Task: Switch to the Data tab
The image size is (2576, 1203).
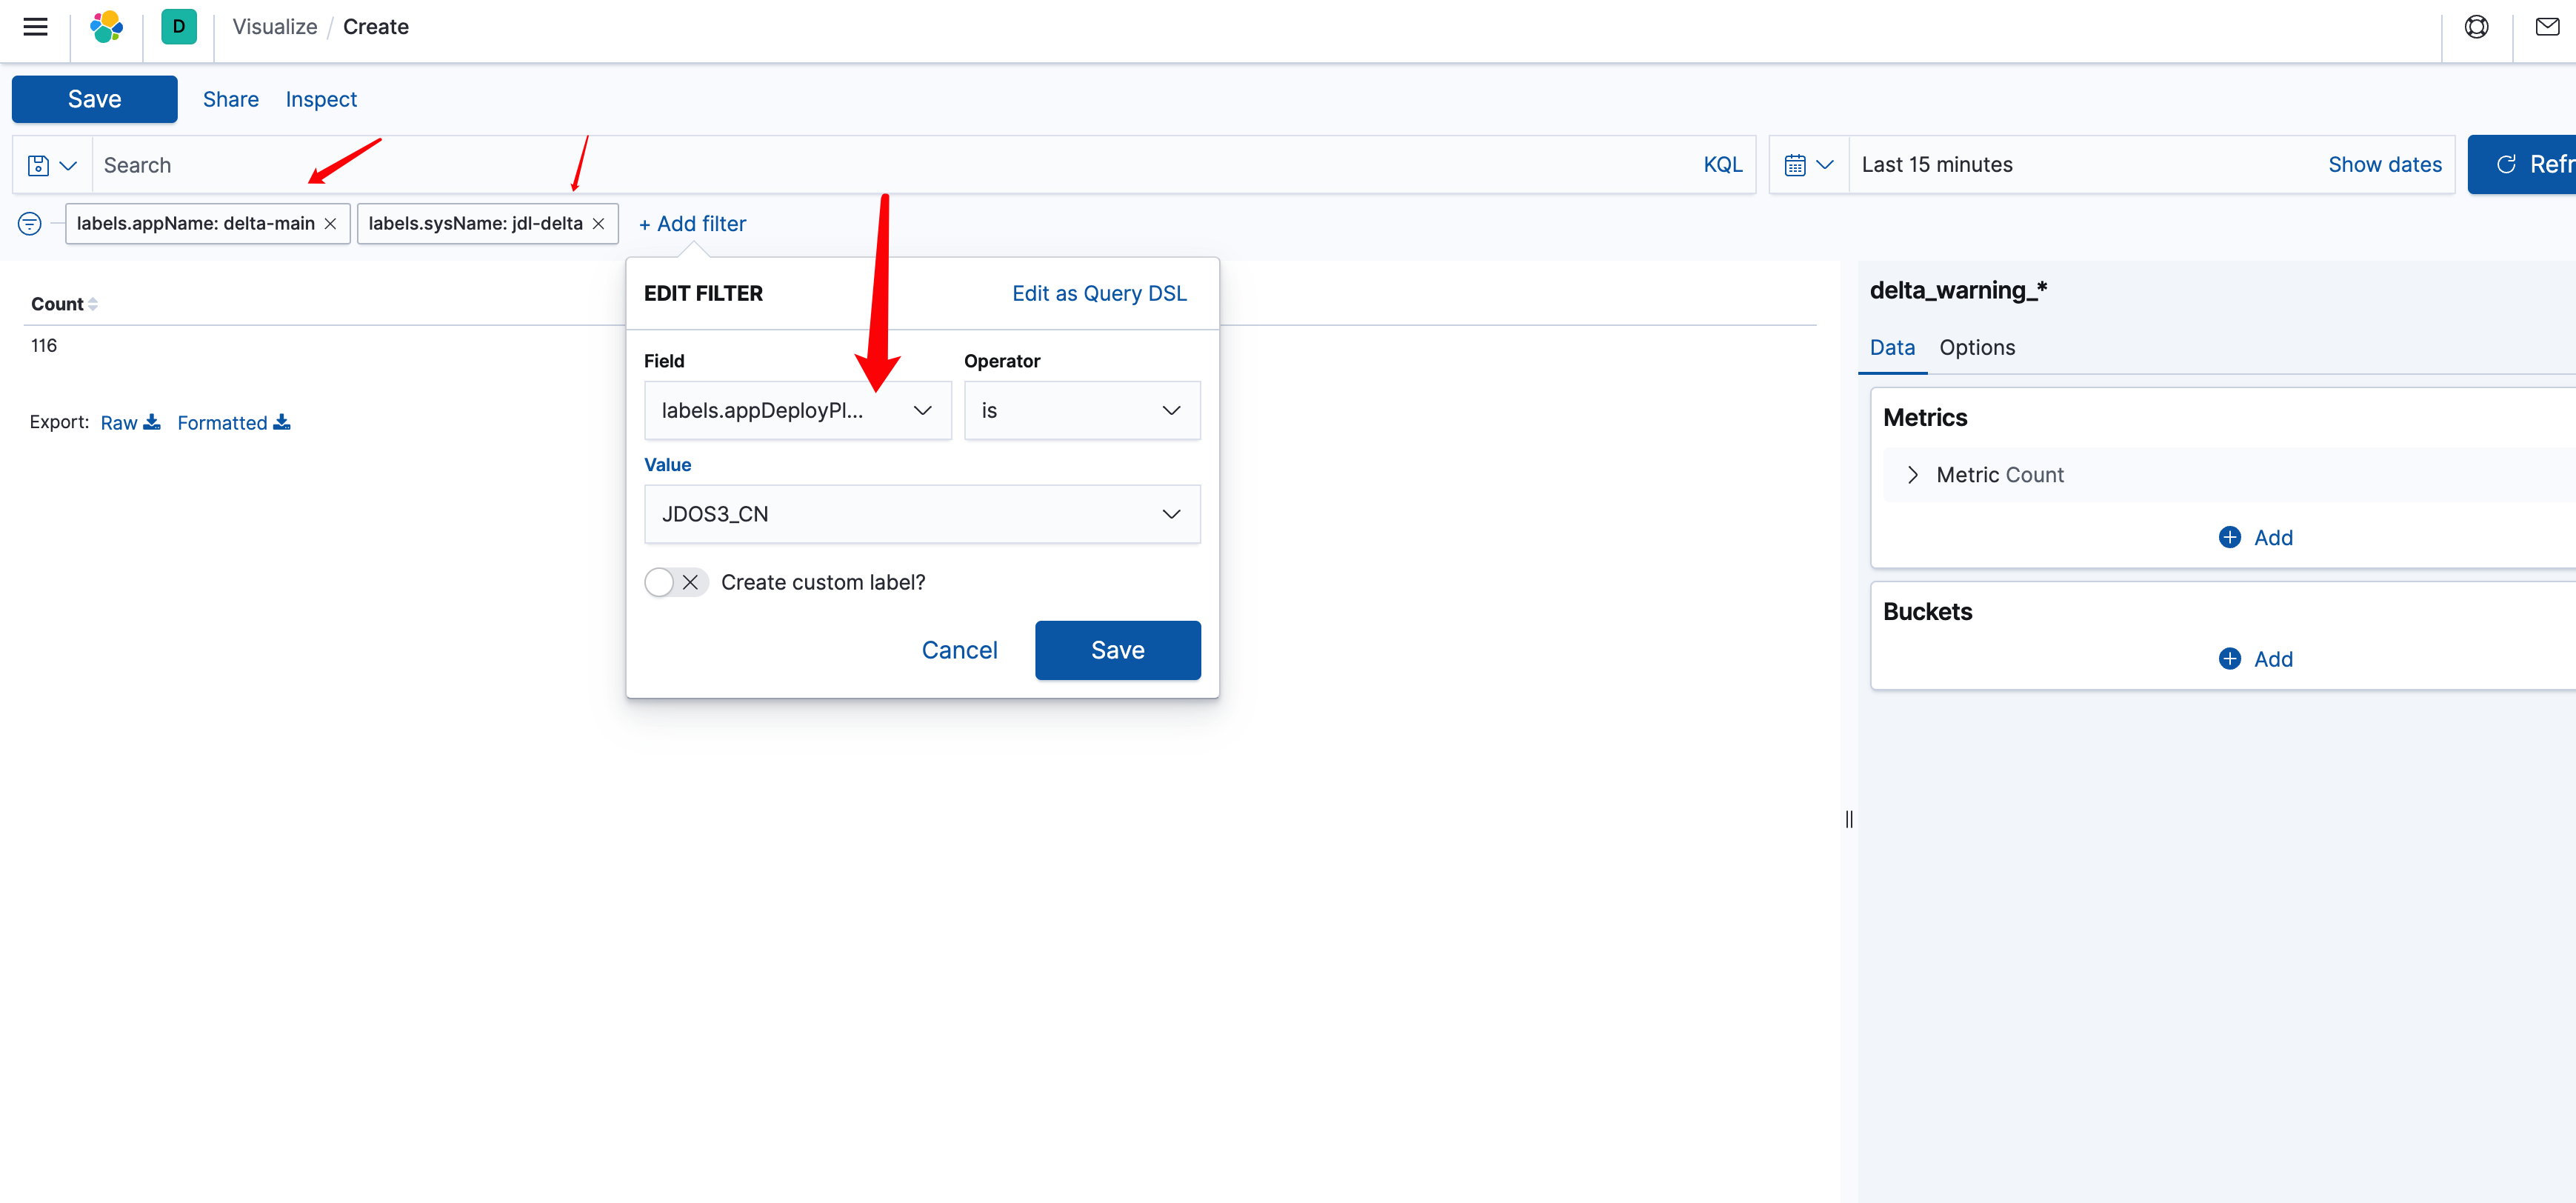Action: click(1892, 348)
